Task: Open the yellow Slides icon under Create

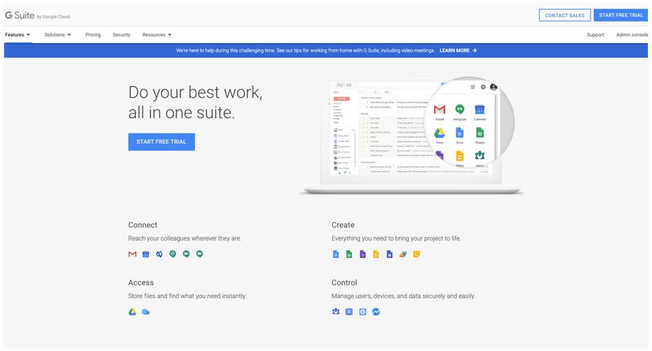Action: click(376, 254)
